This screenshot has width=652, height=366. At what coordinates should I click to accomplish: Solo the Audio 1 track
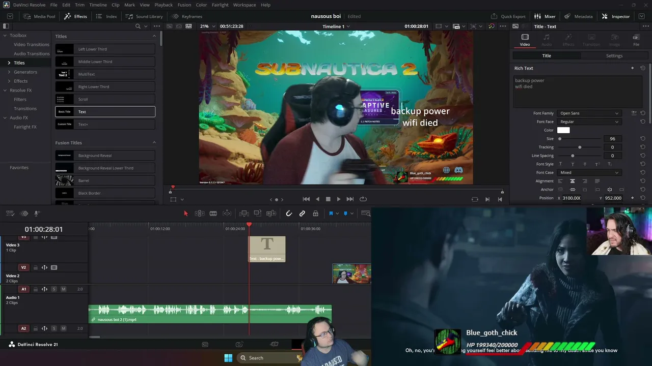(x=54, y=289)
